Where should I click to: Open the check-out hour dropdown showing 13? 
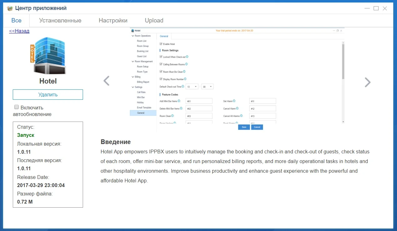tap(192, 87)
